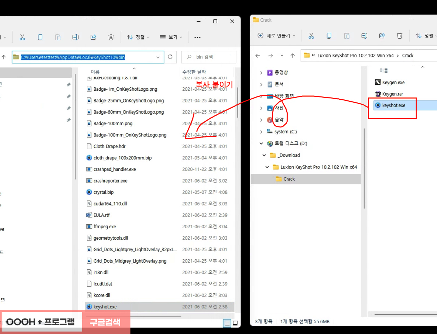Image resolution: width=437 pixels, height=334 pixels.
Task: Select Keygen.rar file
Action: coord(389,94)
